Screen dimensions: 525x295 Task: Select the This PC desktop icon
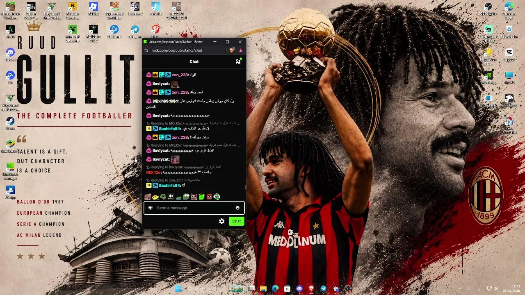point(509,77)
